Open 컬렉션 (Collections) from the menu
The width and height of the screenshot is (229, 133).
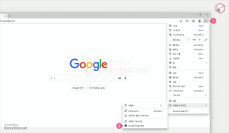click(x=188, y=49)
